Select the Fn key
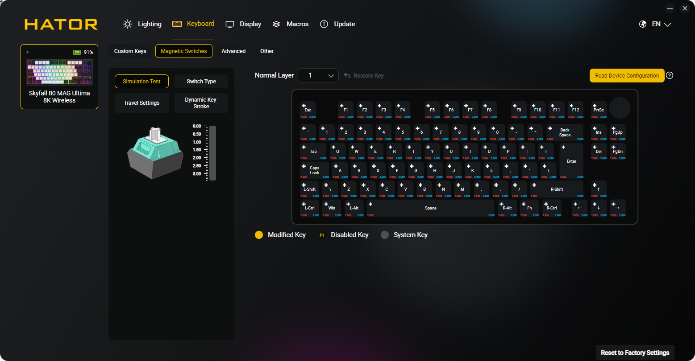The width and height of the screenshot is (695, 361). (529, 208)
